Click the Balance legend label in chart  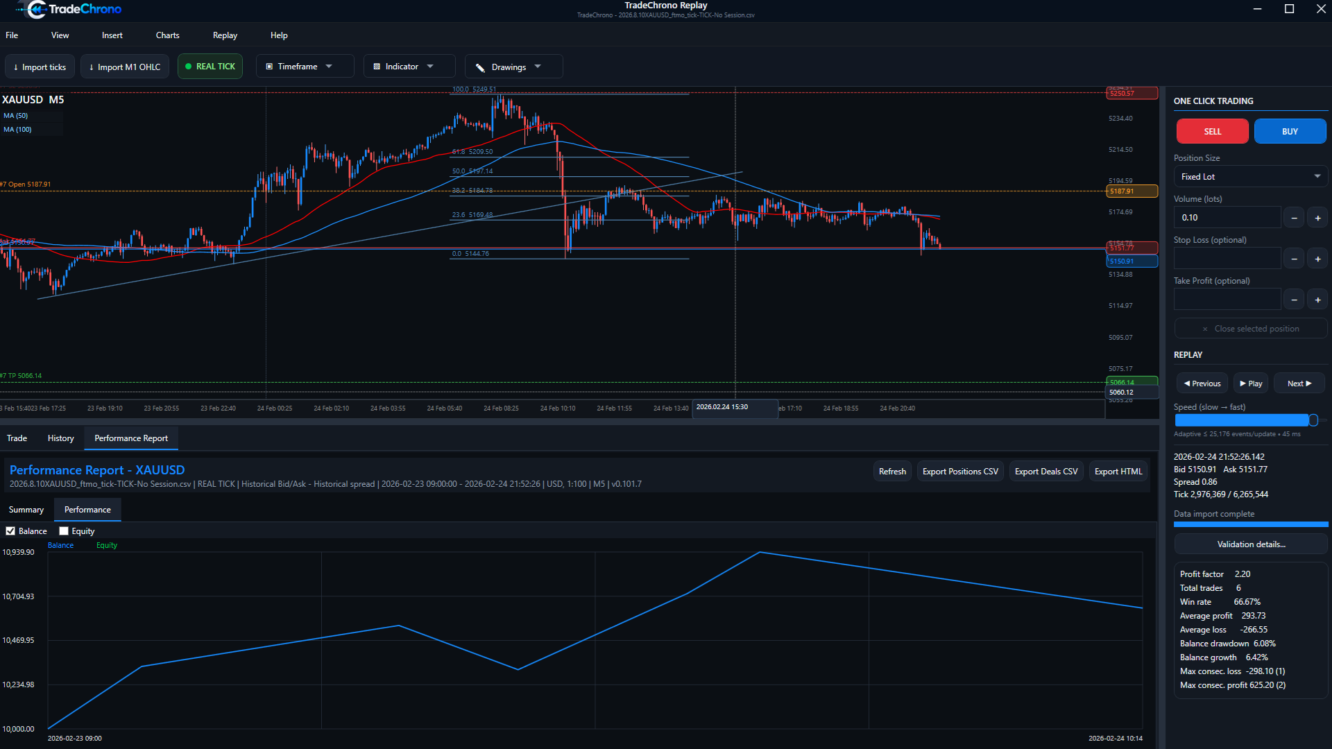[x=60, y=545]
